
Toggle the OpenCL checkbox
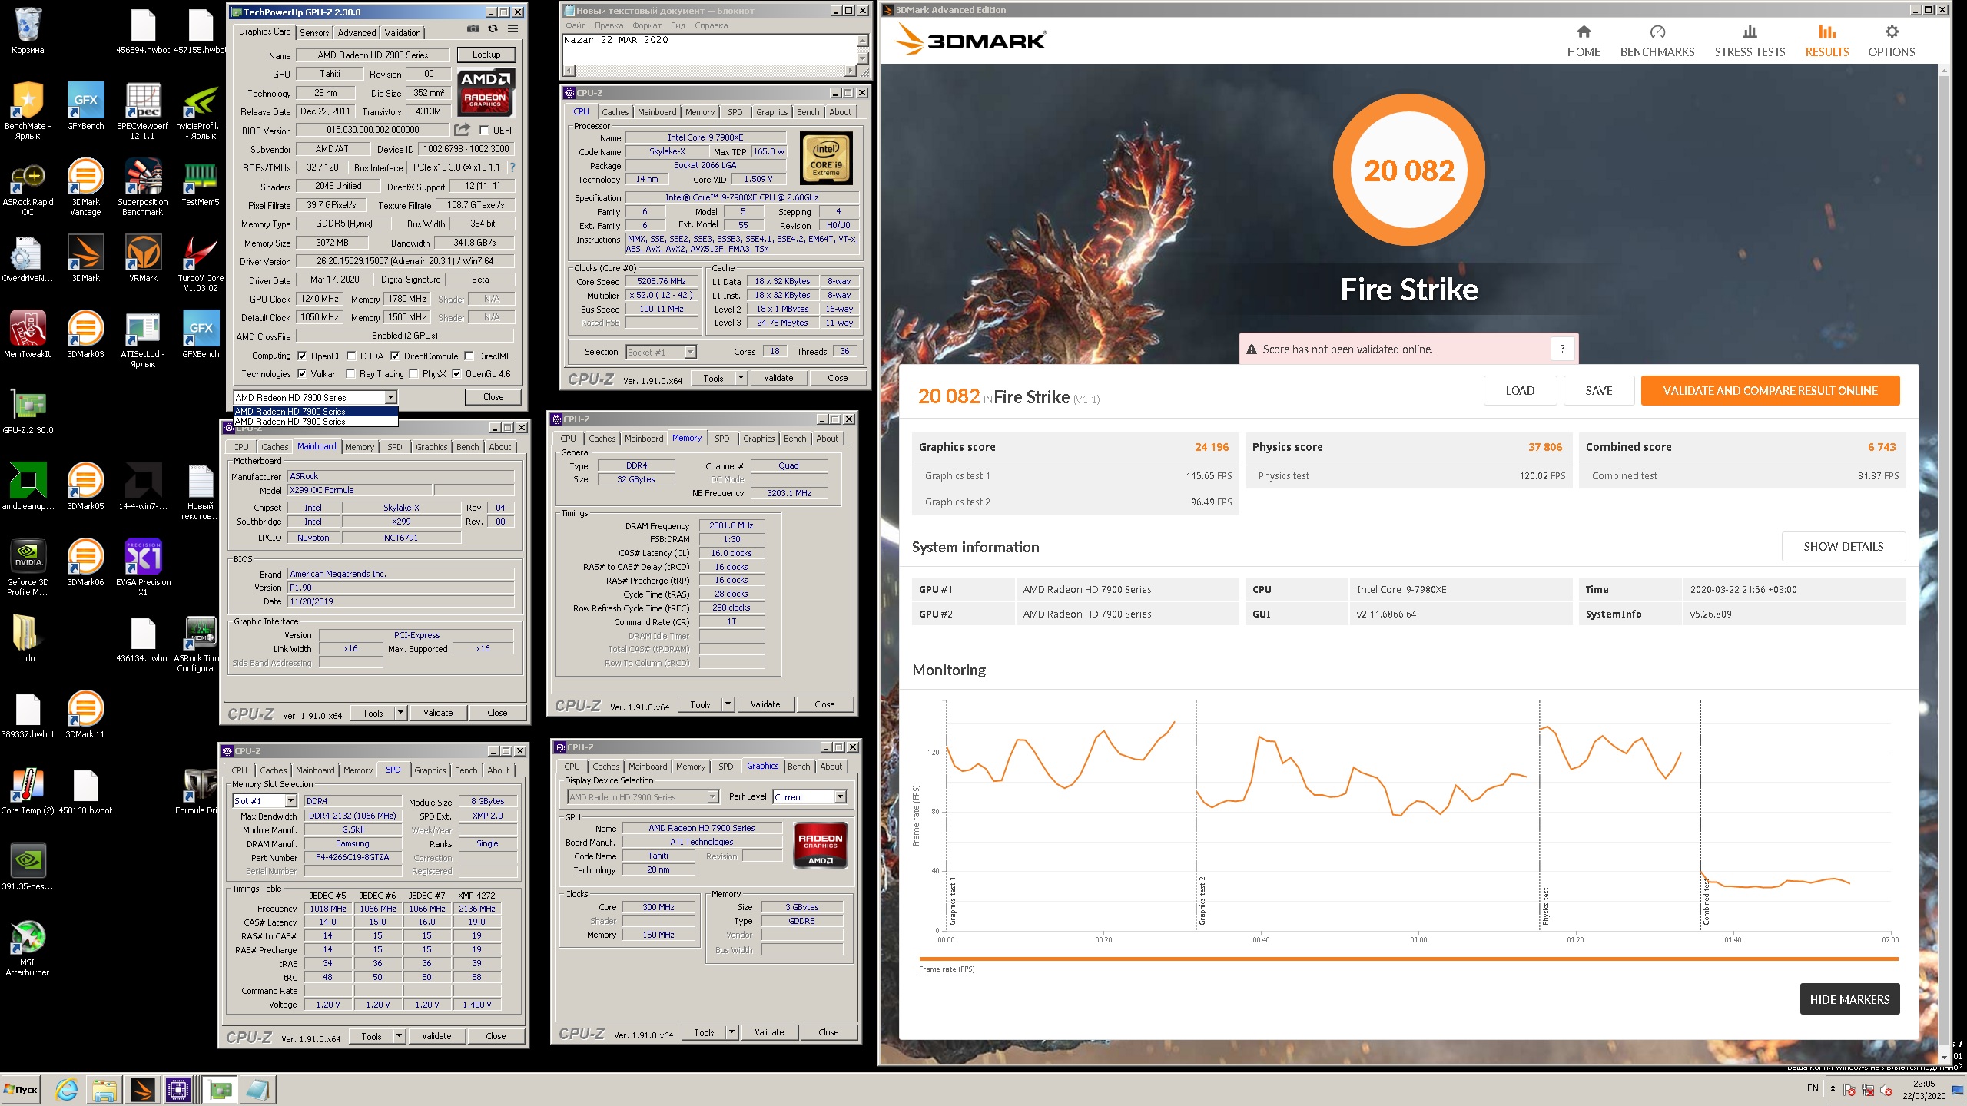(x=302, y=356)
